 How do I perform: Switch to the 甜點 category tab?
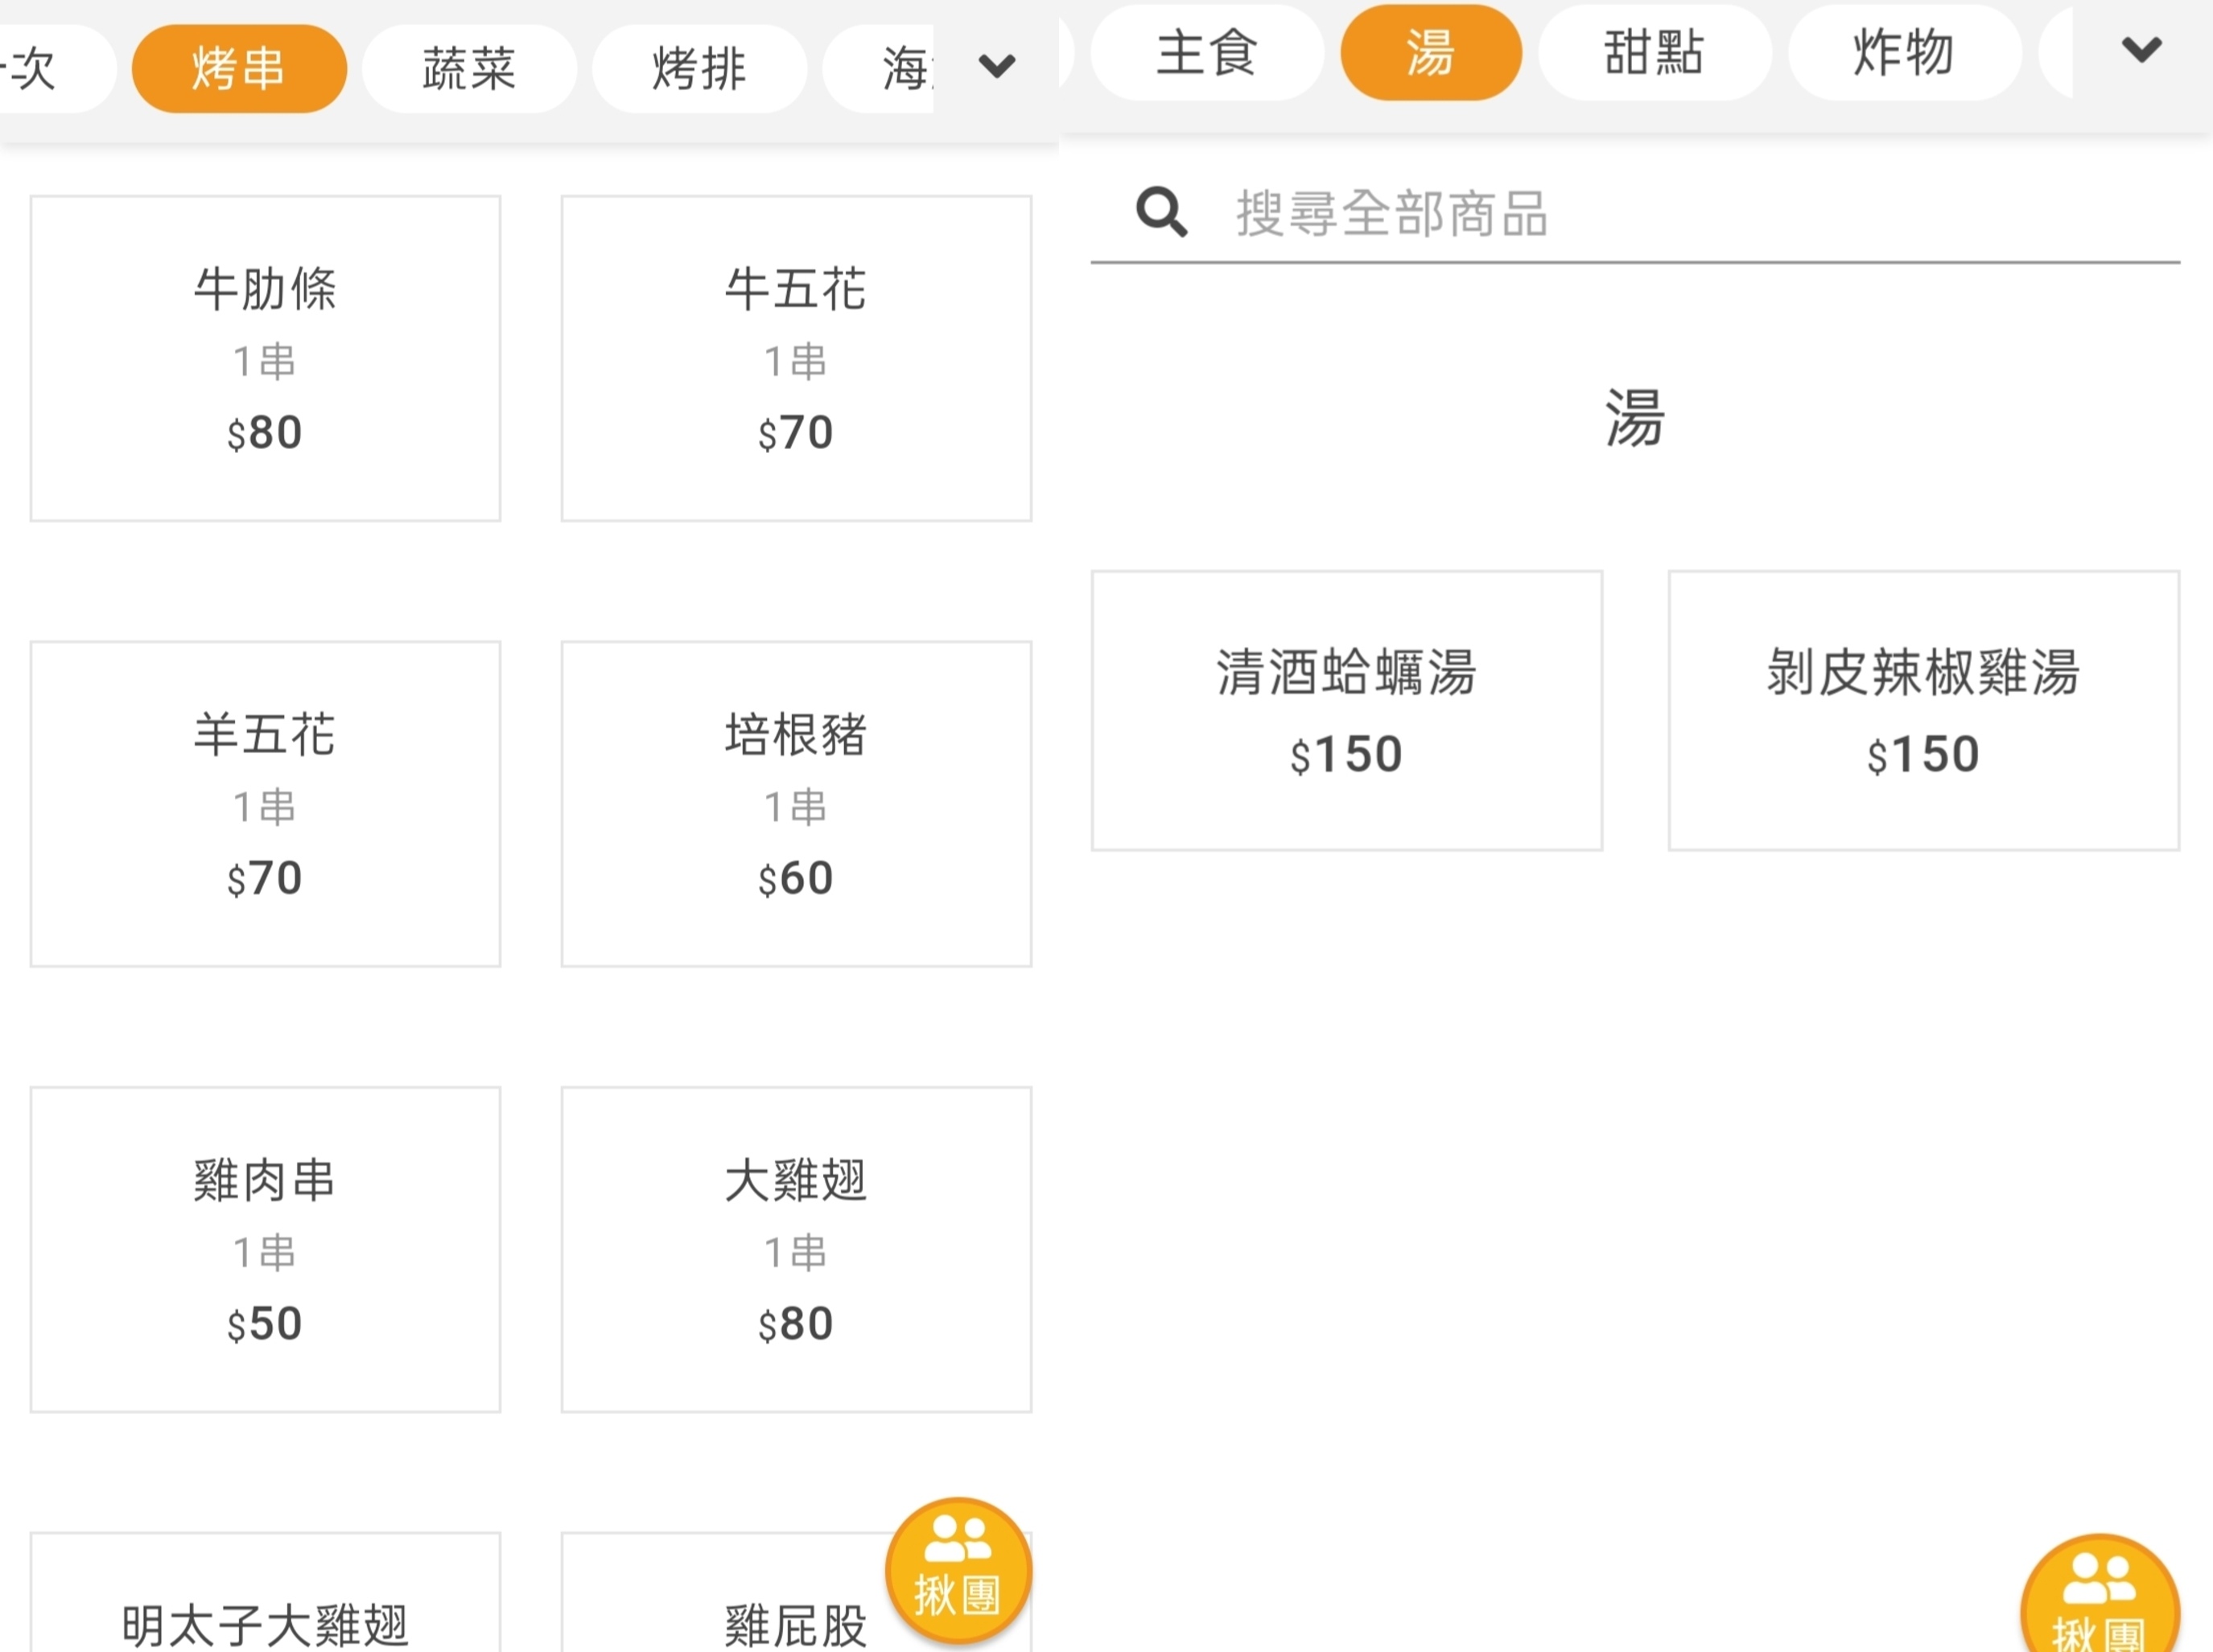[1654, 52]
